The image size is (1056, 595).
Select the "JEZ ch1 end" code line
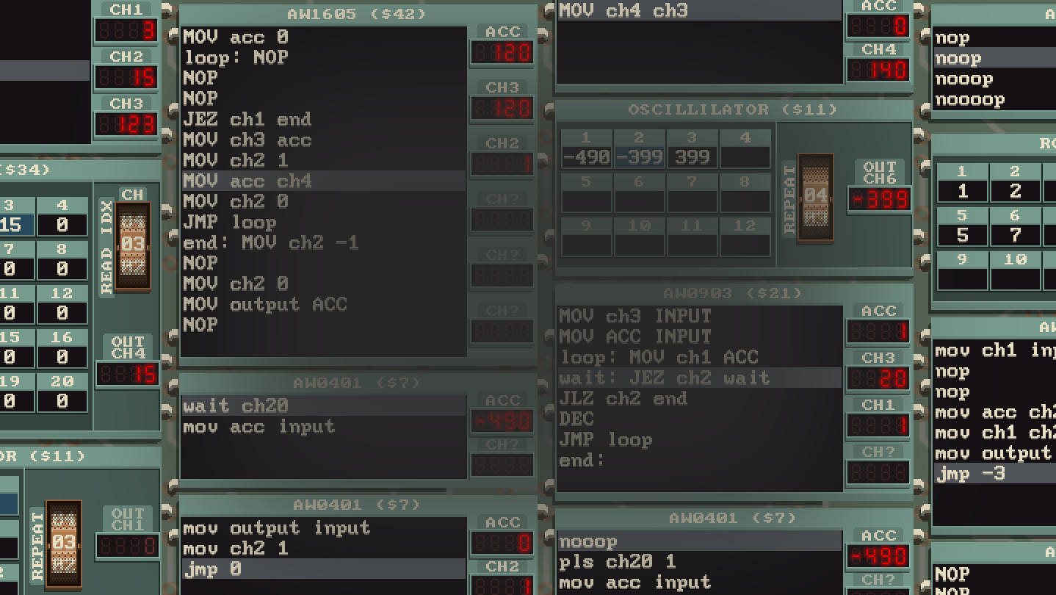(247, 119)
